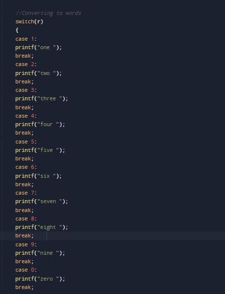Viewport: 225px width, 294px height.
Task: Click the case 3 label
Action: coord(26,90)
